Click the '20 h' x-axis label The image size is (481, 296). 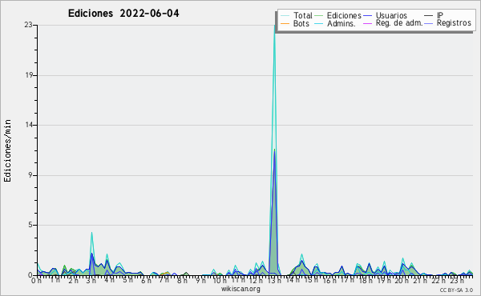tap(402, 280)
